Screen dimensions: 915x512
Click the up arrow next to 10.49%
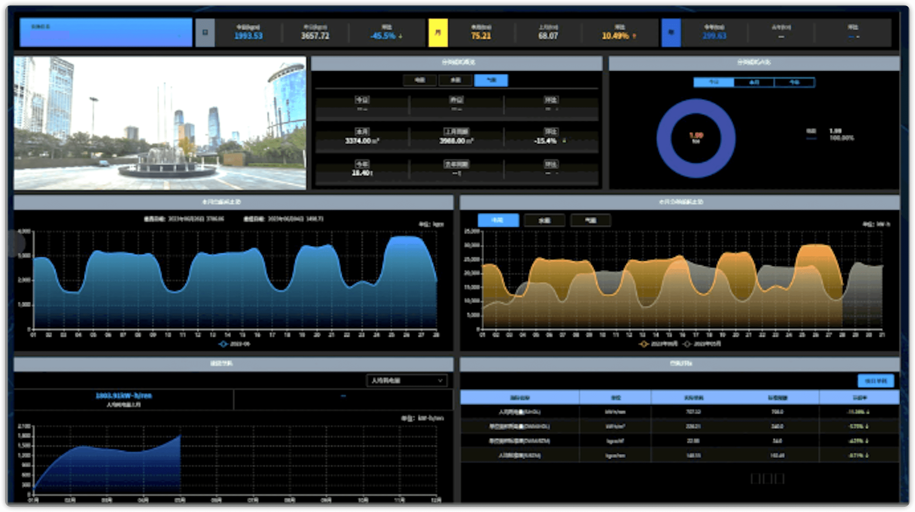click(634, 36)
